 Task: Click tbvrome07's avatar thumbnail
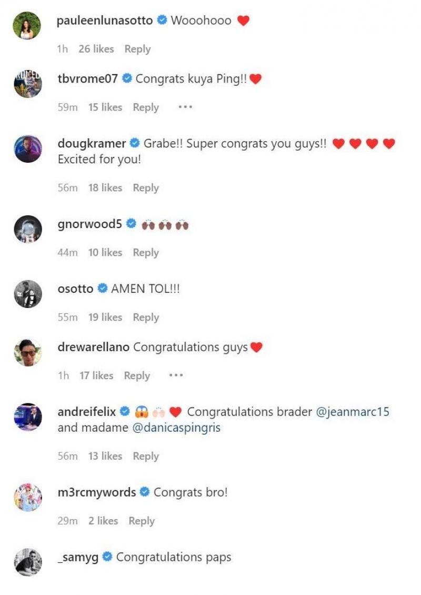click(27, 83)
